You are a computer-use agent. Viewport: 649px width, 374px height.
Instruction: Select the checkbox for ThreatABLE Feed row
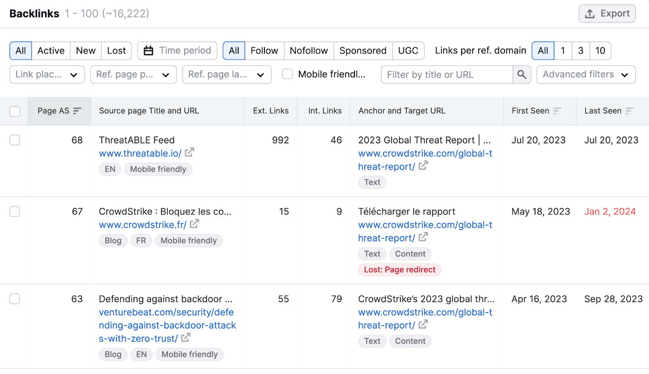pyautogui.click(x=15, y=140)
